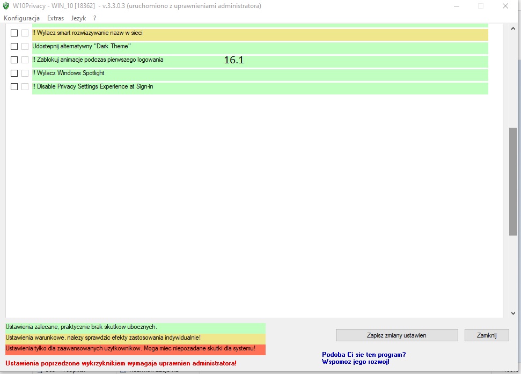Enable 'Wylacz smart rozwiazywanie nazw w sieci' checkbox
Image resolution: width=521 pixels, height=374 pixels.
pos(14,33)
